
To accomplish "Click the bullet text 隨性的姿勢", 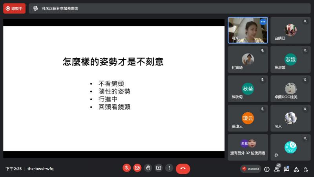I will [x=114, y=91].
